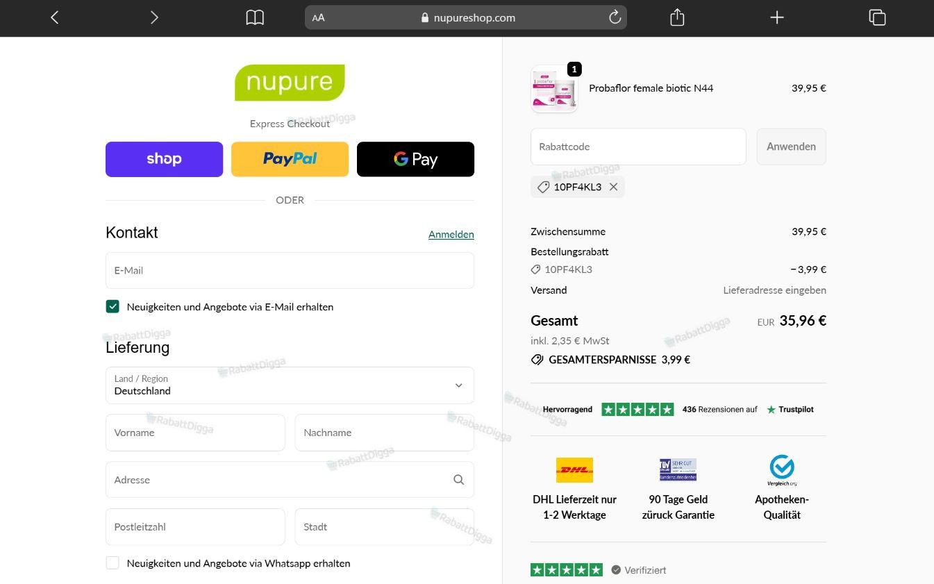Focus the E-Mail input field
The image size is (934, 584).
click(290, 270)
